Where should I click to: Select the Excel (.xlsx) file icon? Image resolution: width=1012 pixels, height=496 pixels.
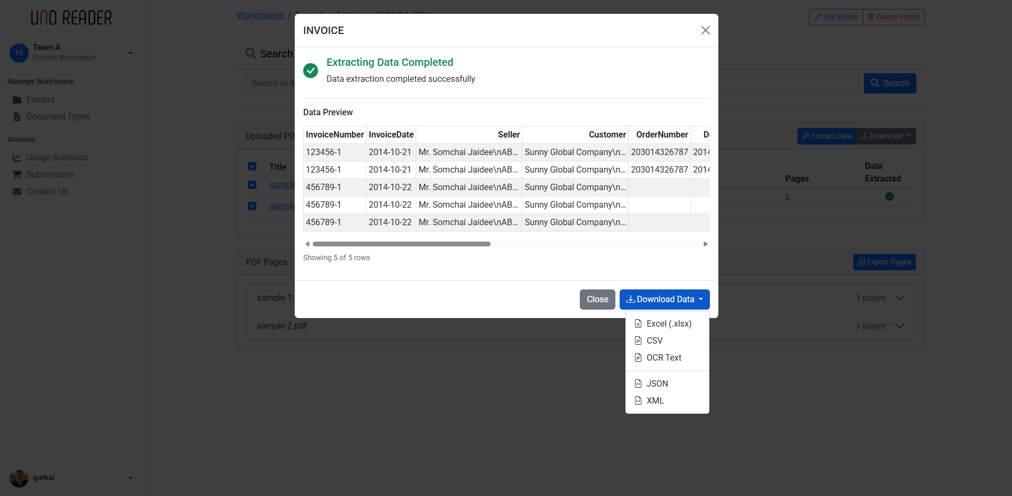click(638, 323)
